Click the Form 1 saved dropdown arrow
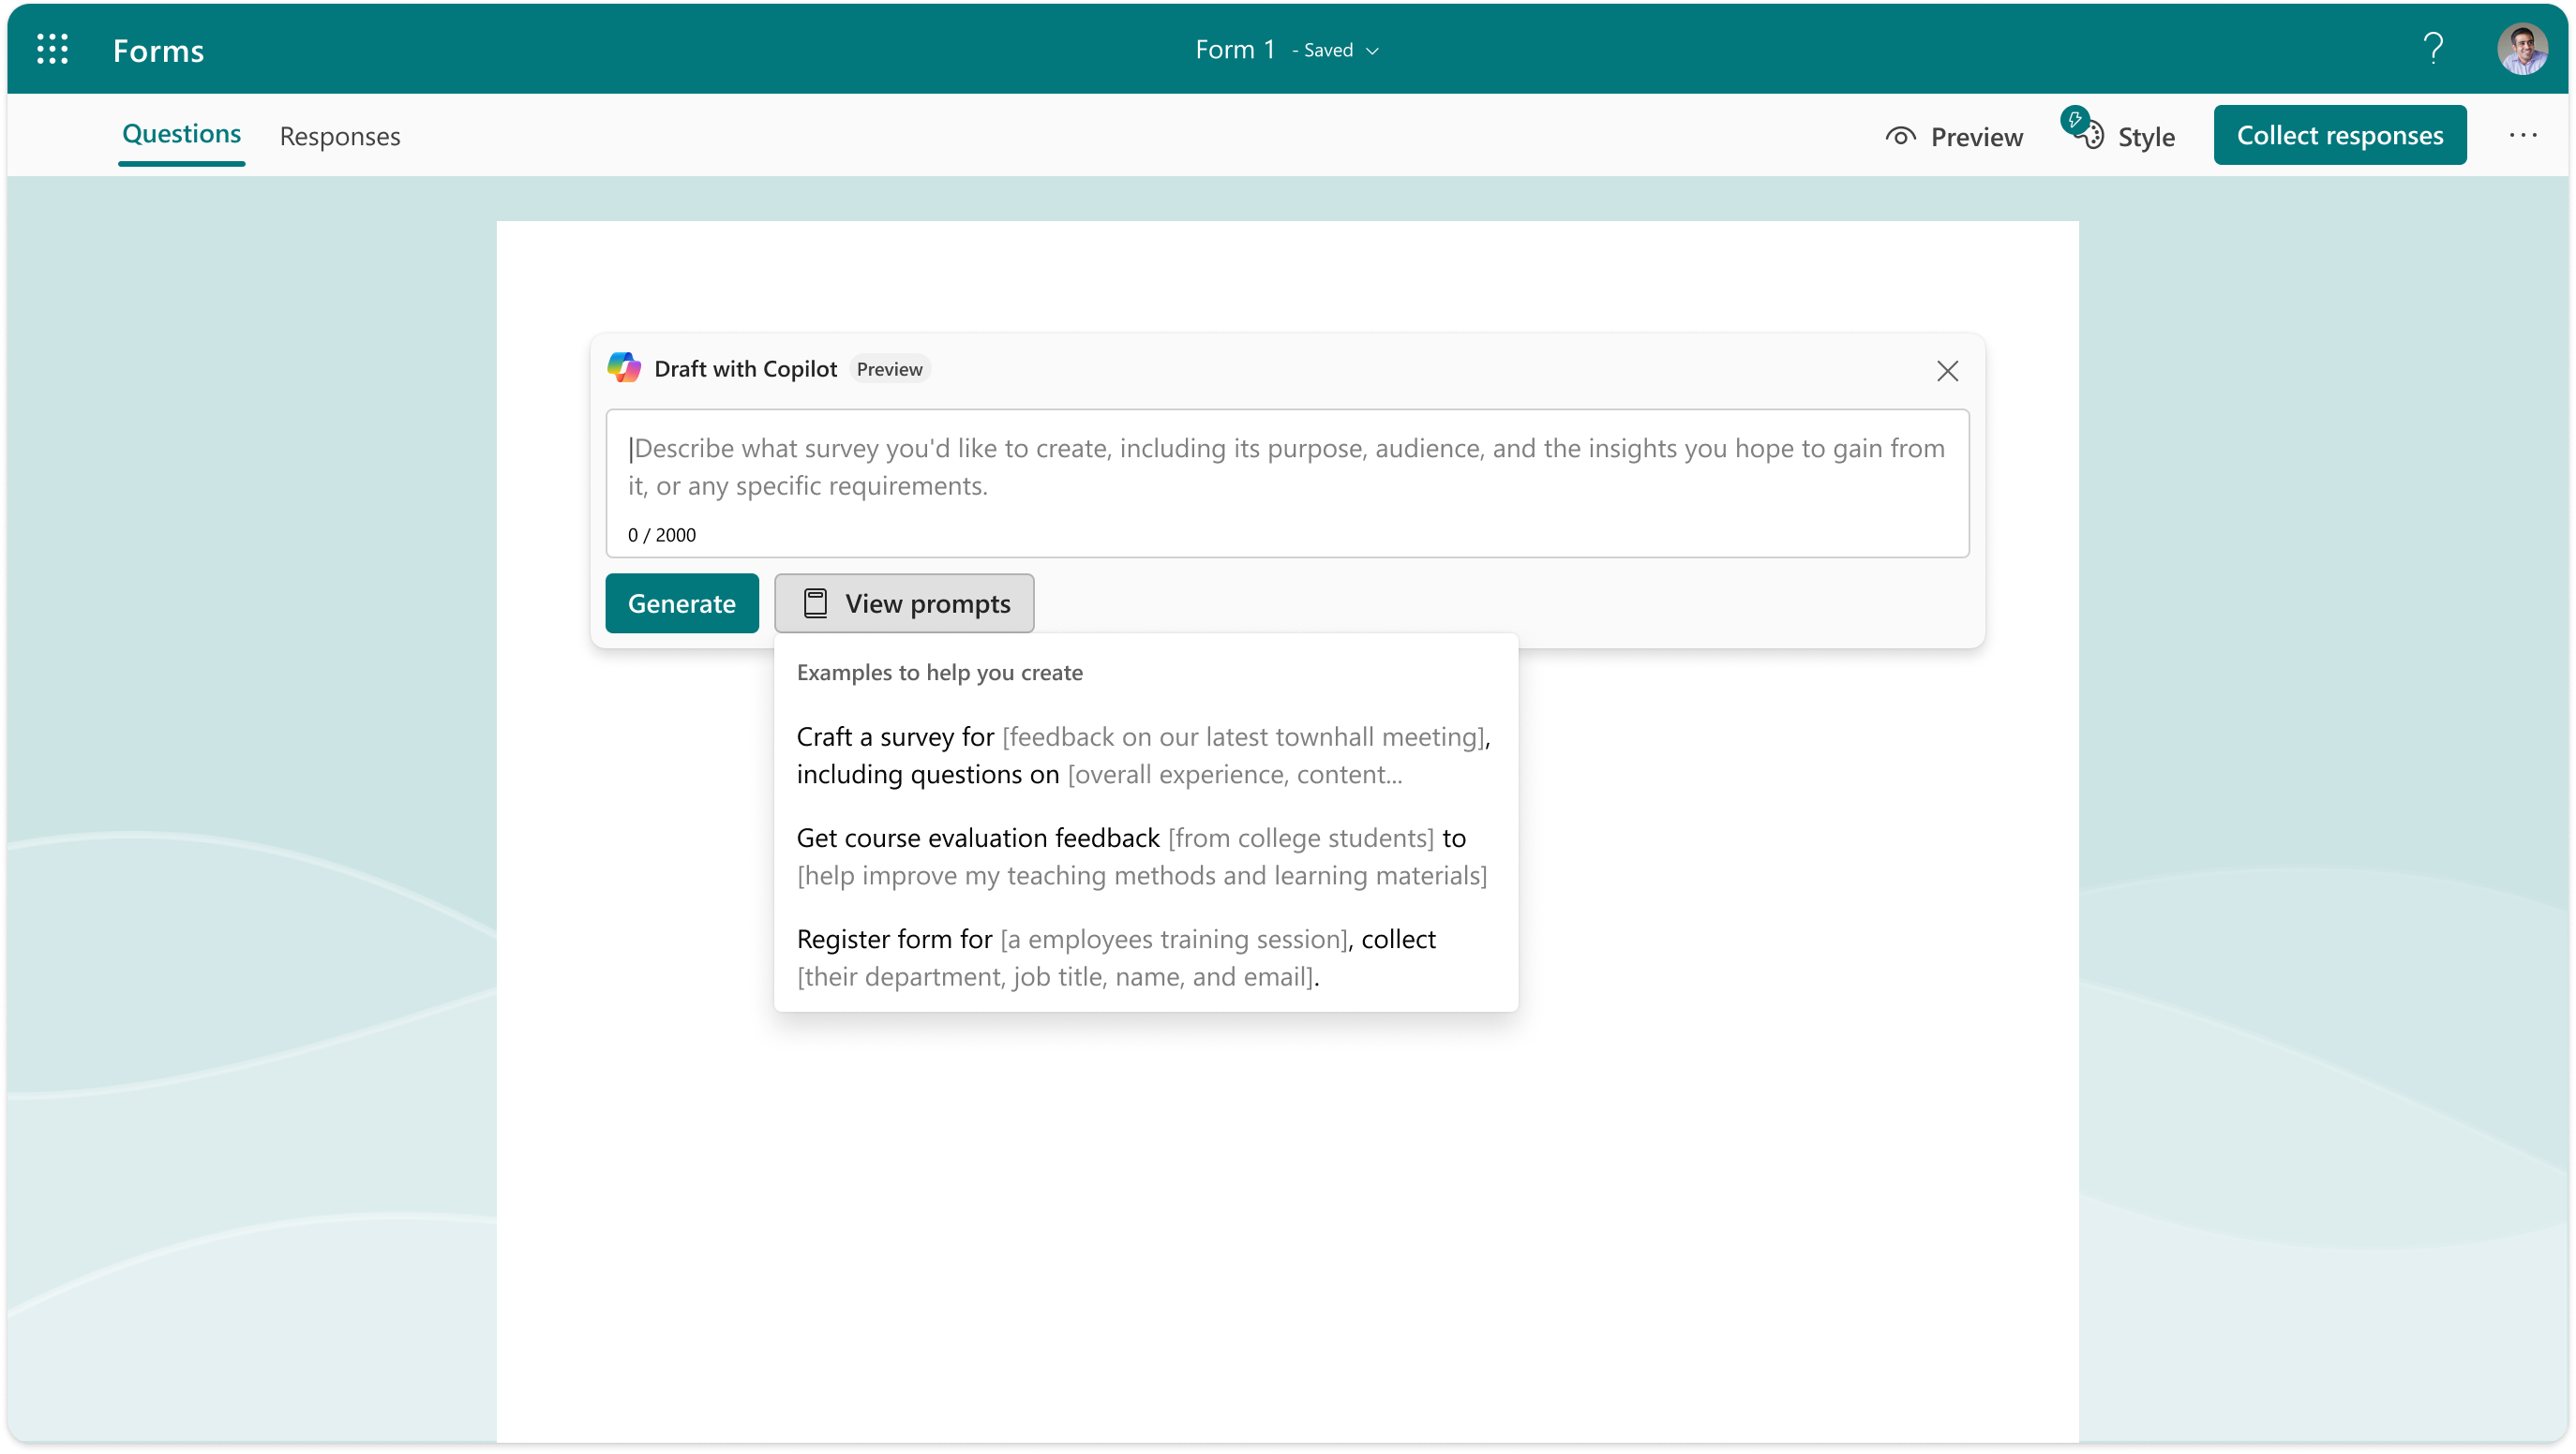The image size is (2576, 1454). coord(1373,50)
